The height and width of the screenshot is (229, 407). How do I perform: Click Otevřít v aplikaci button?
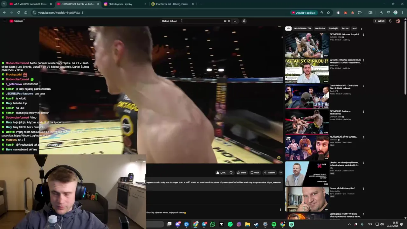pyautogui.click(x=304, y=13)
